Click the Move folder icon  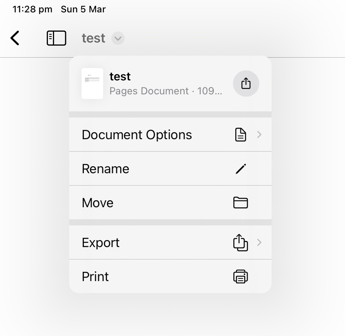(x=240, y=203)
